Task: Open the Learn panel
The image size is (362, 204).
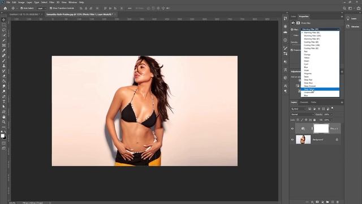Action: point(351,19)
